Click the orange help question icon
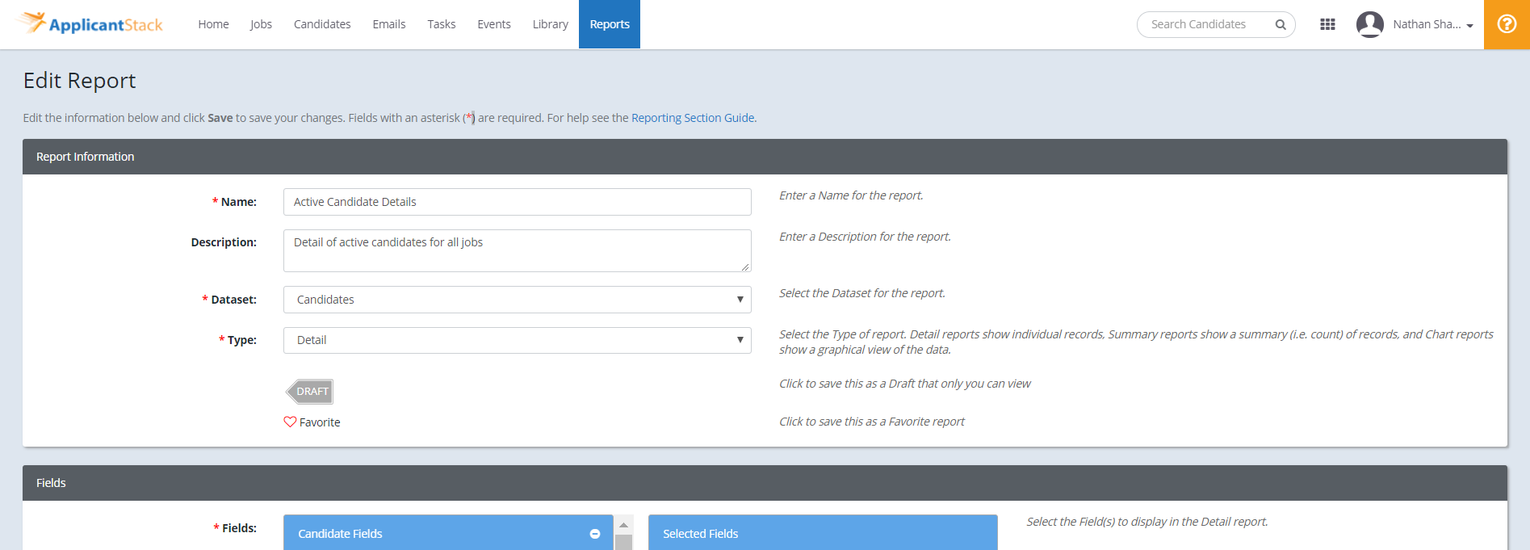Screen dimensions: 1530x550 pos(1507,24)
